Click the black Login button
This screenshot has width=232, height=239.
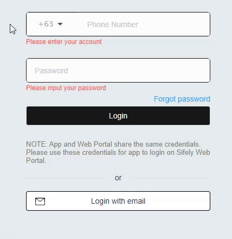118,116
